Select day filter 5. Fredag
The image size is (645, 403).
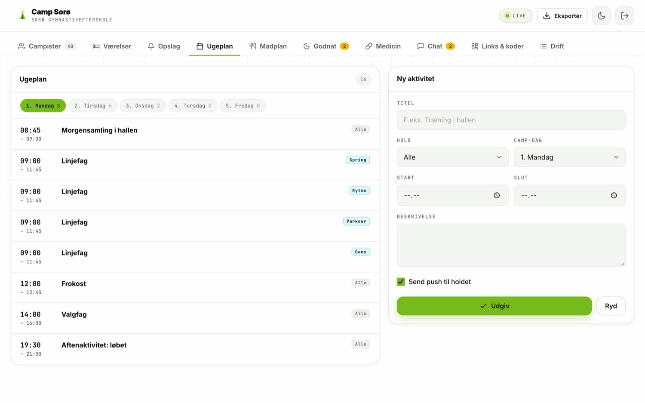tap(243, 106)
